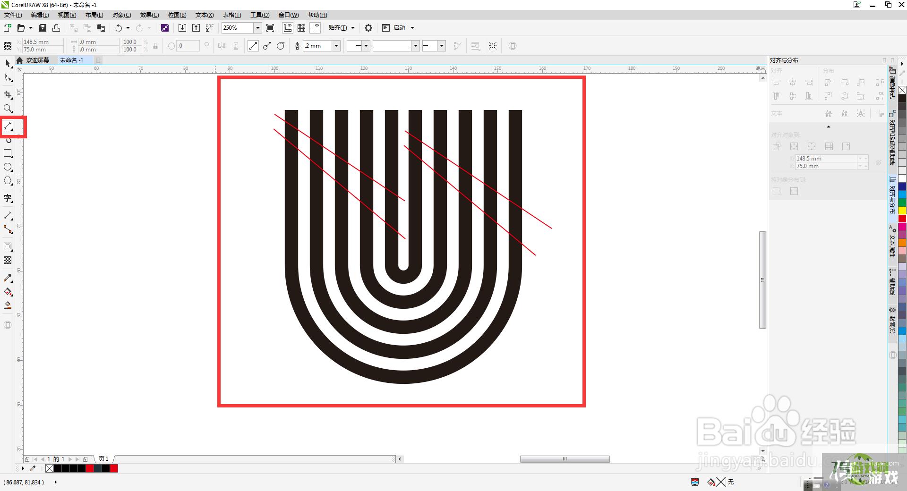Viewport: 907px width, 491px height.
Task: Open the 位图(B) menu
Action: click(177, 15)
